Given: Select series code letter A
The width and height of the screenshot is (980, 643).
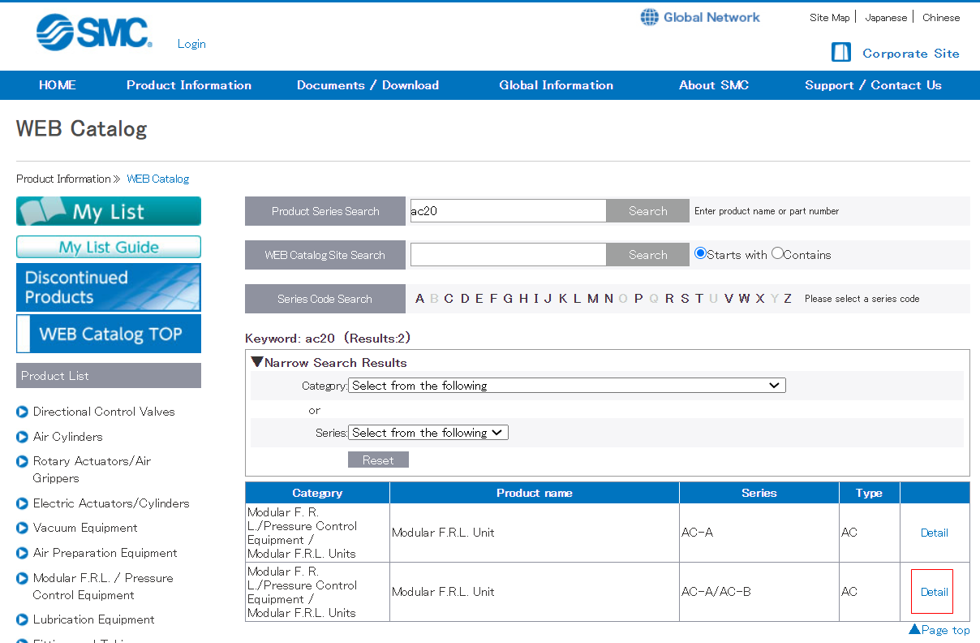Looking at the screenshot, I should tap(419, 299).
